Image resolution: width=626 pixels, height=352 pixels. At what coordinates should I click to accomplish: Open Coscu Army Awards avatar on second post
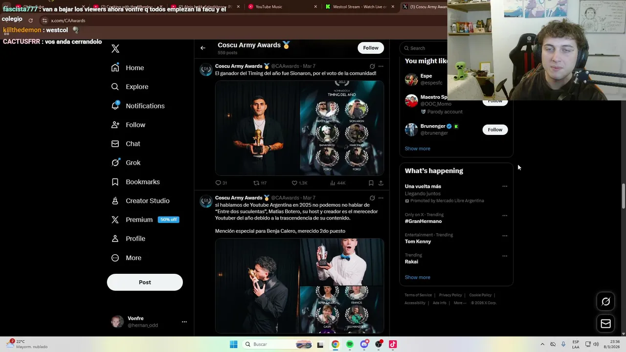(x=206, y=201)
